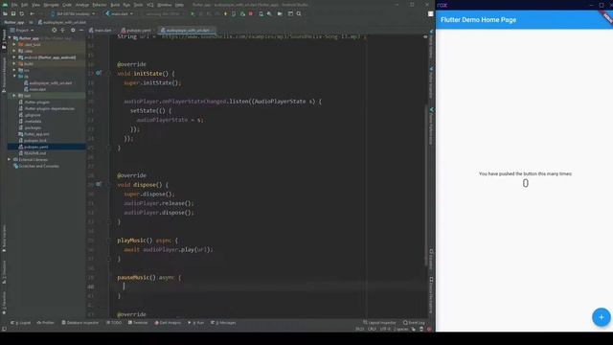Image resolution: width=613 pixels, height=345 pixels.
Task: Open Profiler tool window button
Action: [45, 323]
